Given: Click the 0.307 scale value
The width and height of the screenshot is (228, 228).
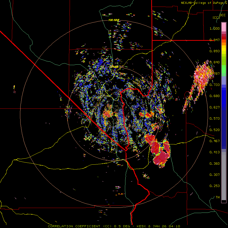Looking at the screenshot, I should click(215, 175).
